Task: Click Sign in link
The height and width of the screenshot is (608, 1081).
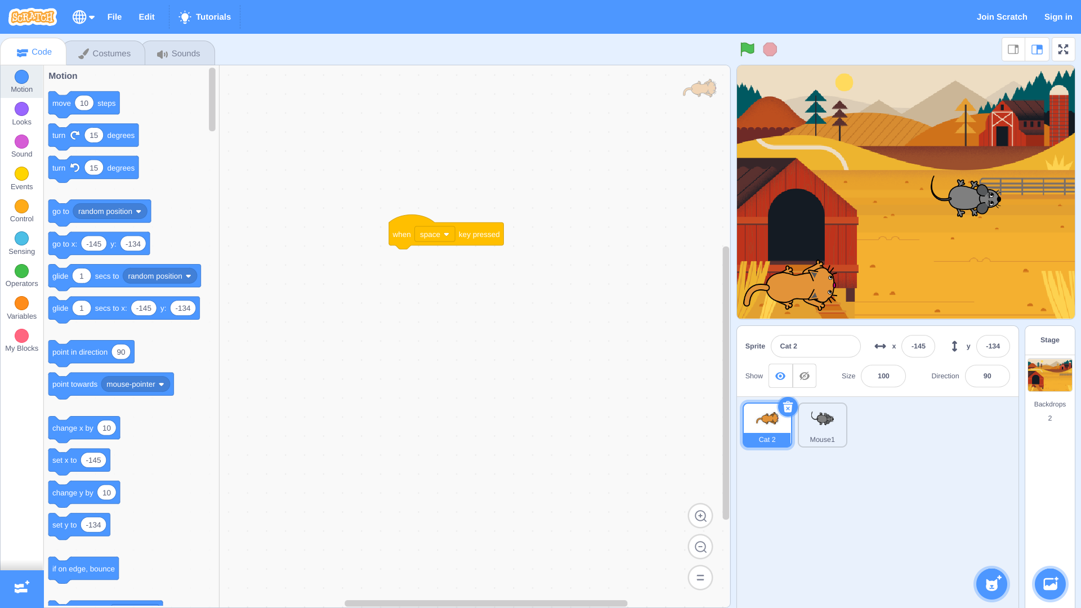Action: 1058,17
